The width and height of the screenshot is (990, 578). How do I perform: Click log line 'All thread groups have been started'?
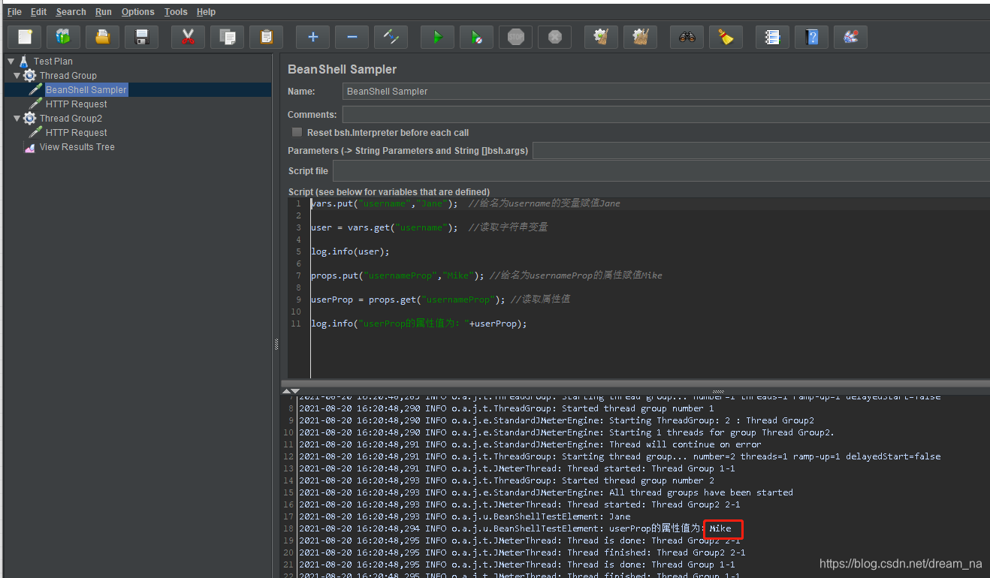(x=545, y=492)
